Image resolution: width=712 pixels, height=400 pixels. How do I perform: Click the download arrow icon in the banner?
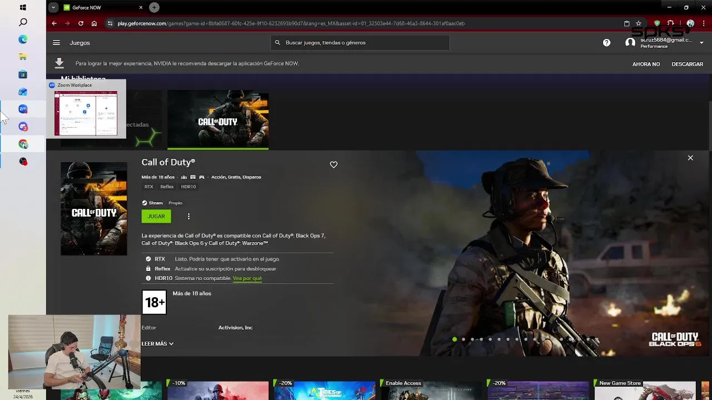tap(59, 63)
